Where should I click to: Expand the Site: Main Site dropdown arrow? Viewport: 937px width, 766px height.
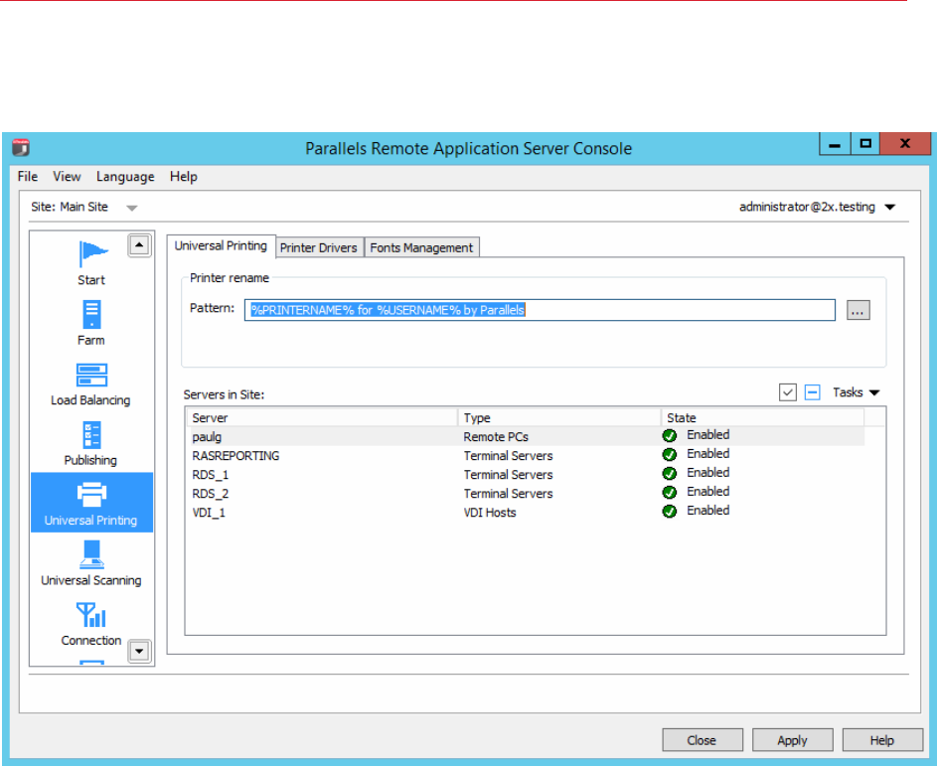[132, 208]
